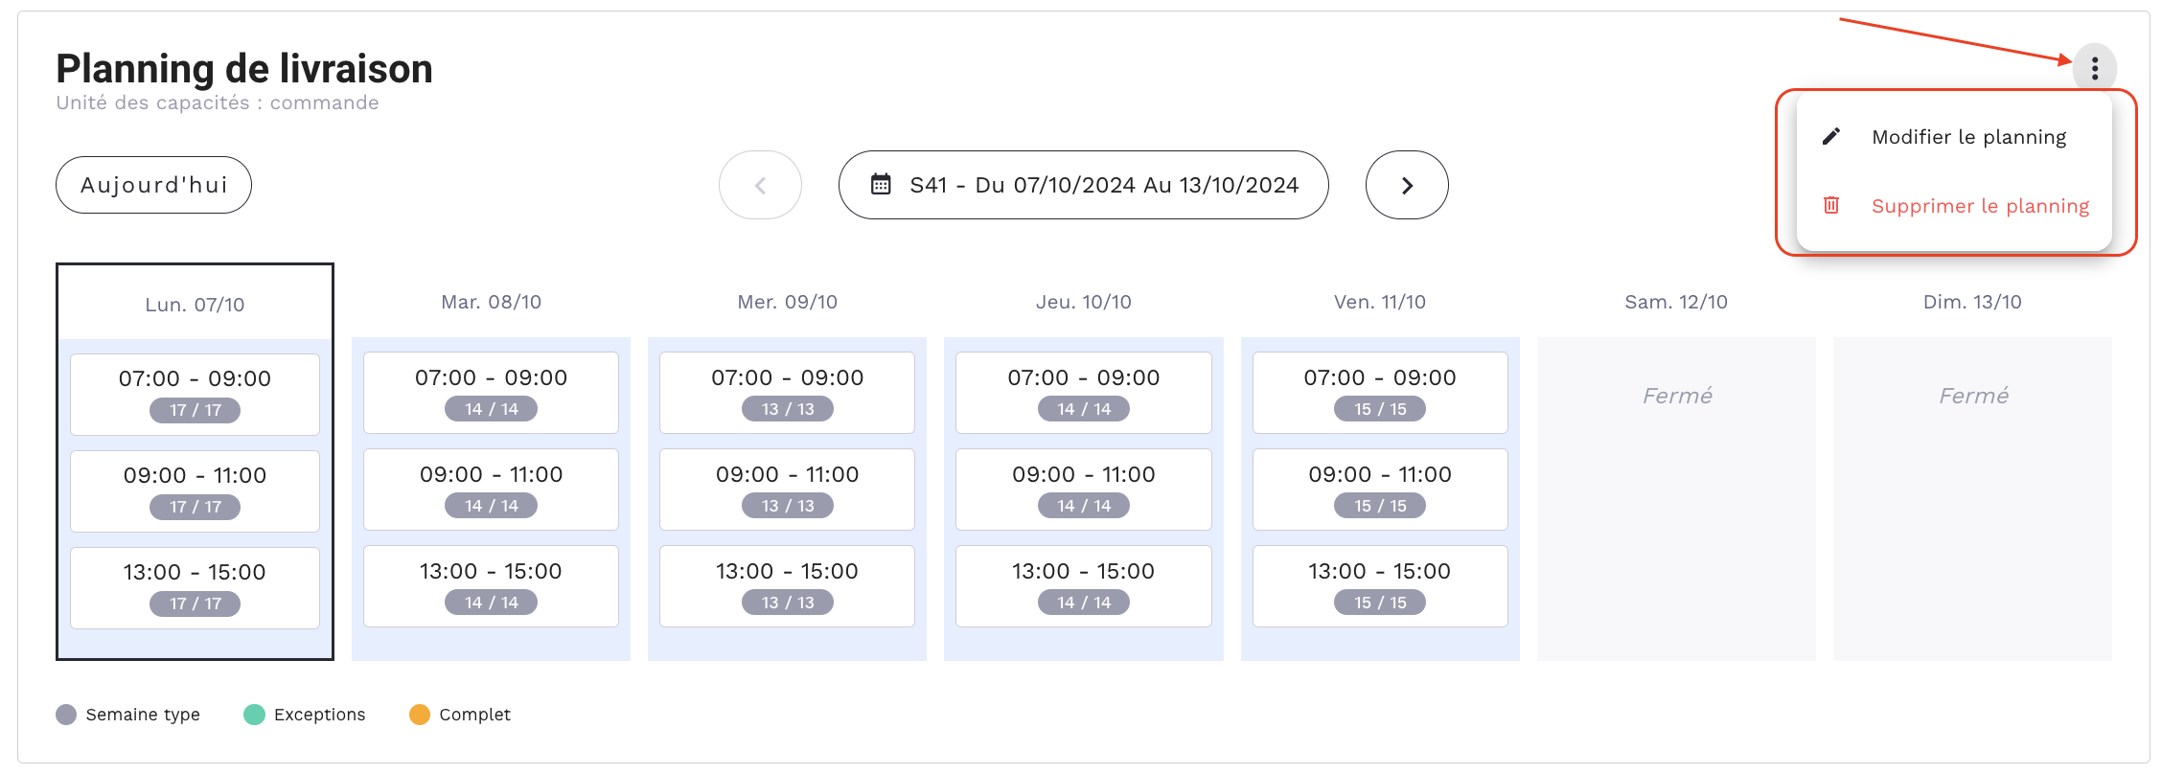Click the Aujourd'hui button
Screen dimensions: 2162x774
(153, 185)
